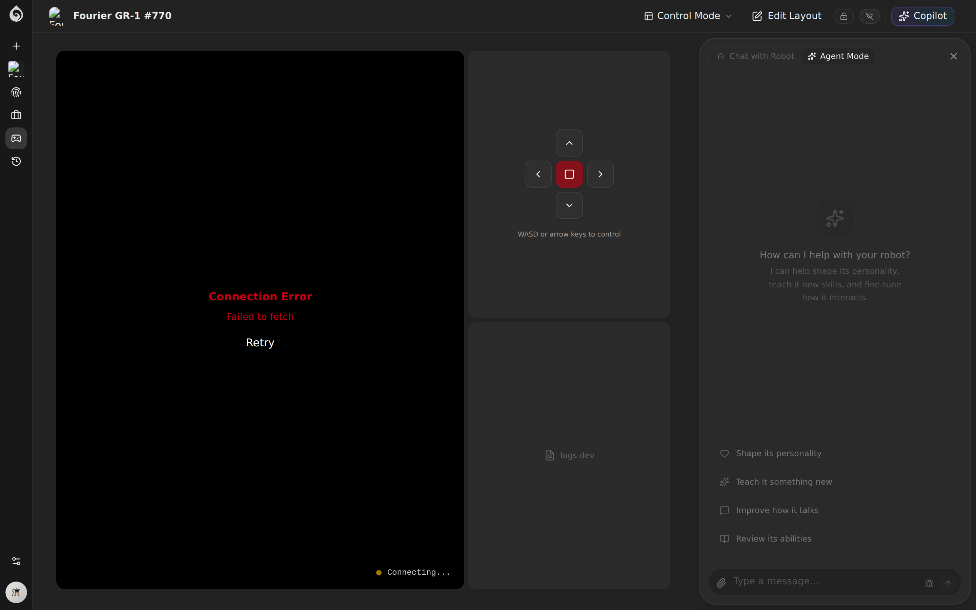This screenshot has width=976, height=610.
Task: Switch to Chat with Robot tab
Action: pyautogui.click(x=755, y=56)
